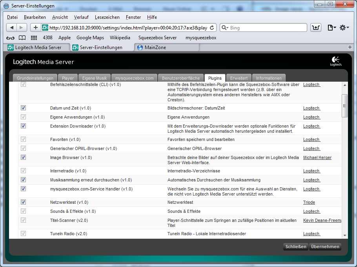Screen dimensions: 357x267
Task: Open Top Sites grid icon
Action: point(34,38)
